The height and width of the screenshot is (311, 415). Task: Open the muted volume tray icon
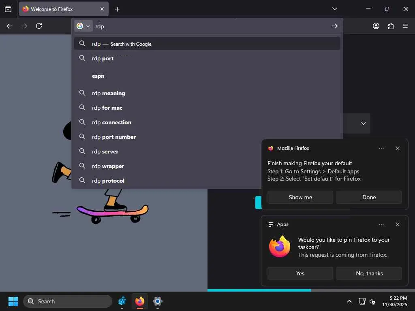[372, 301]
